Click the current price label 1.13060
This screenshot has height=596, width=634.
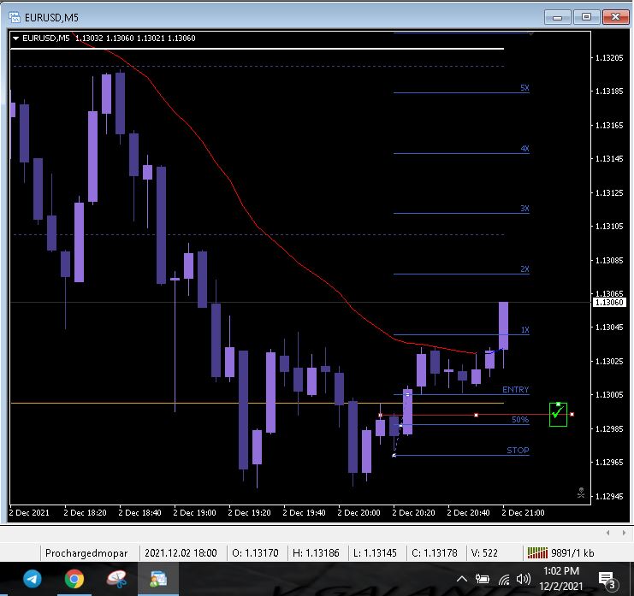pos(609,302)
